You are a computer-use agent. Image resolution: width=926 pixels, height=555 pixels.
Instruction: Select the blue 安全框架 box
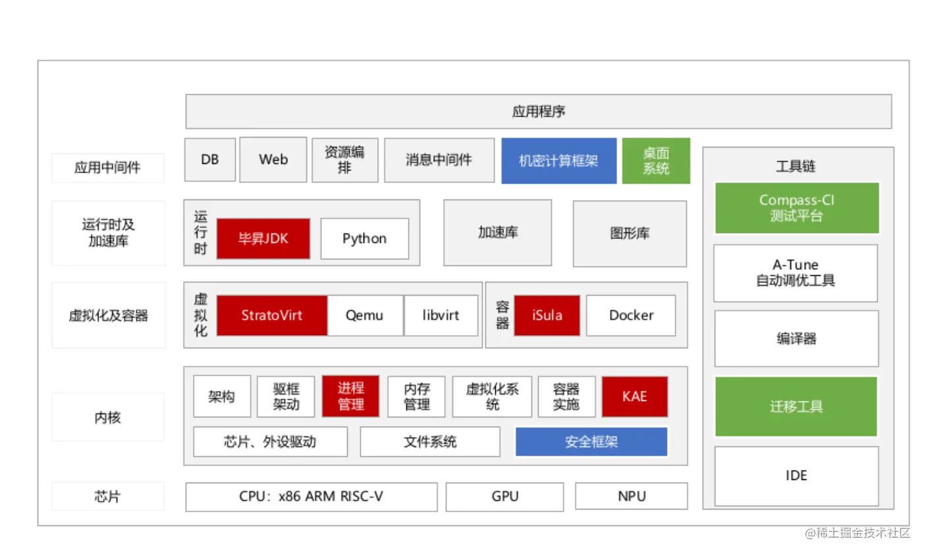591,442
